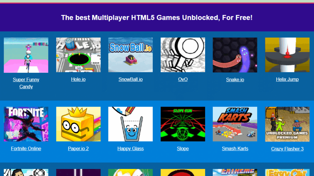Screen dimensions: 314x176
Task: Launch Helix Jump via its thumbnail
Action: click(x=287, y=55)
